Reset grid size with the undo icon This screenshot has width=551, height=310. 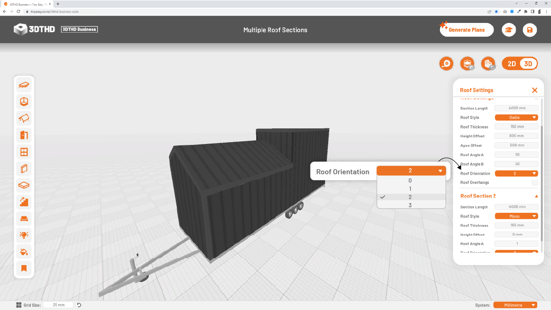click(79, 305)
